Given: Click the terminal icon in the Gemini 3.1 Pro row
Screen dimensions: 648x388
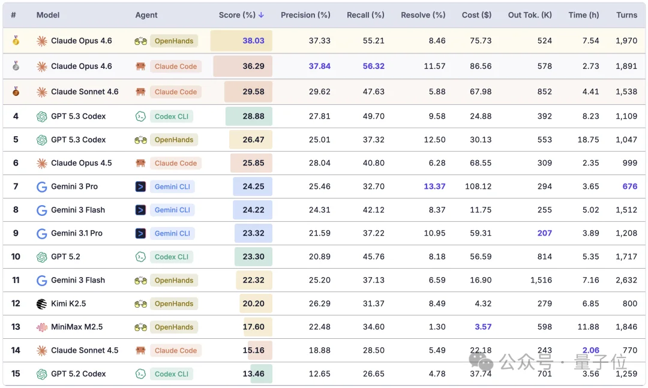Looking at the screenshot, I should click(140, 233).
